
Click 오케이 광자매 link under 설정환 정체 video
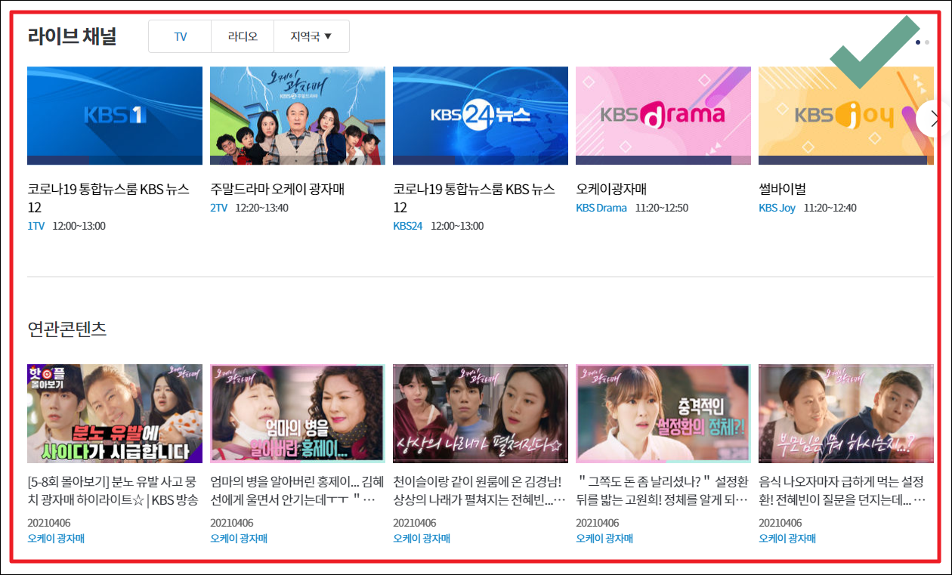pos(604,539)
